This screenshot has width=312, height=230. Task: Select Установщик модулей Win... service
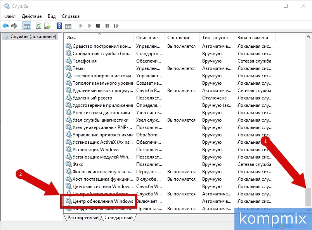[102, 157]
